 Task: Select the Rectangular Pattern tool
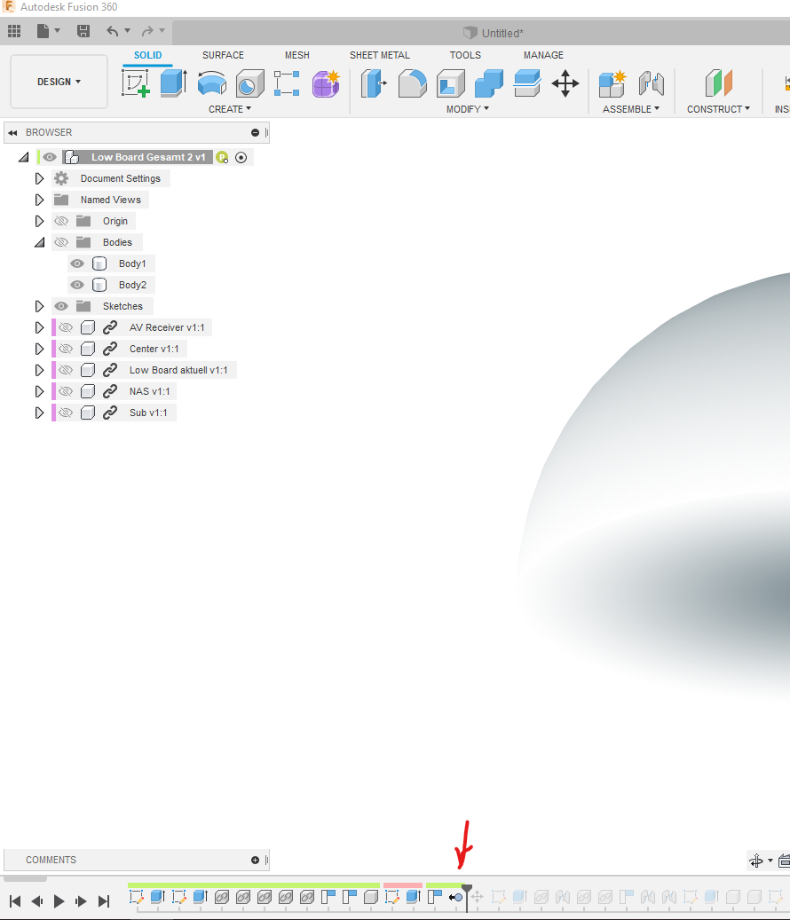(287, 83)
